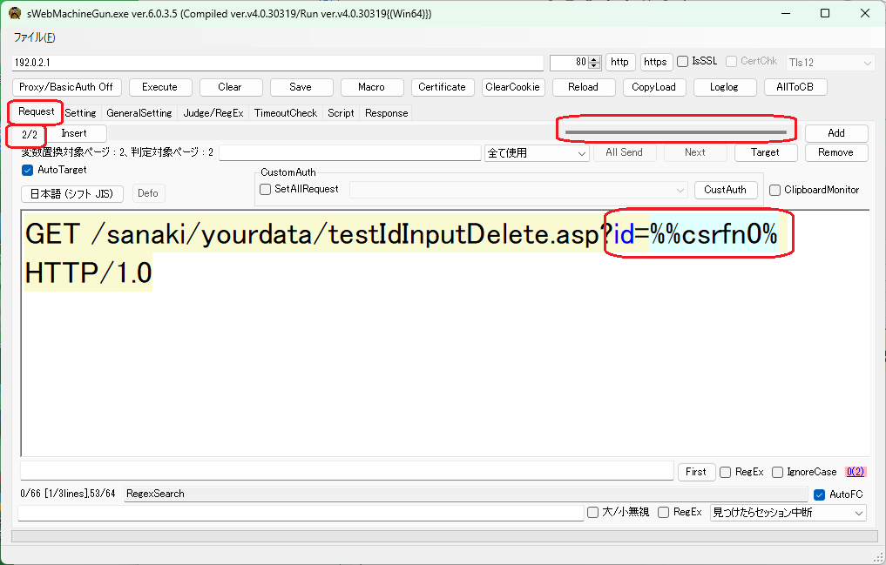The height and width of the screenshot is (565, 886).
Task: Open the Macro button
Action: coord(371,87)
